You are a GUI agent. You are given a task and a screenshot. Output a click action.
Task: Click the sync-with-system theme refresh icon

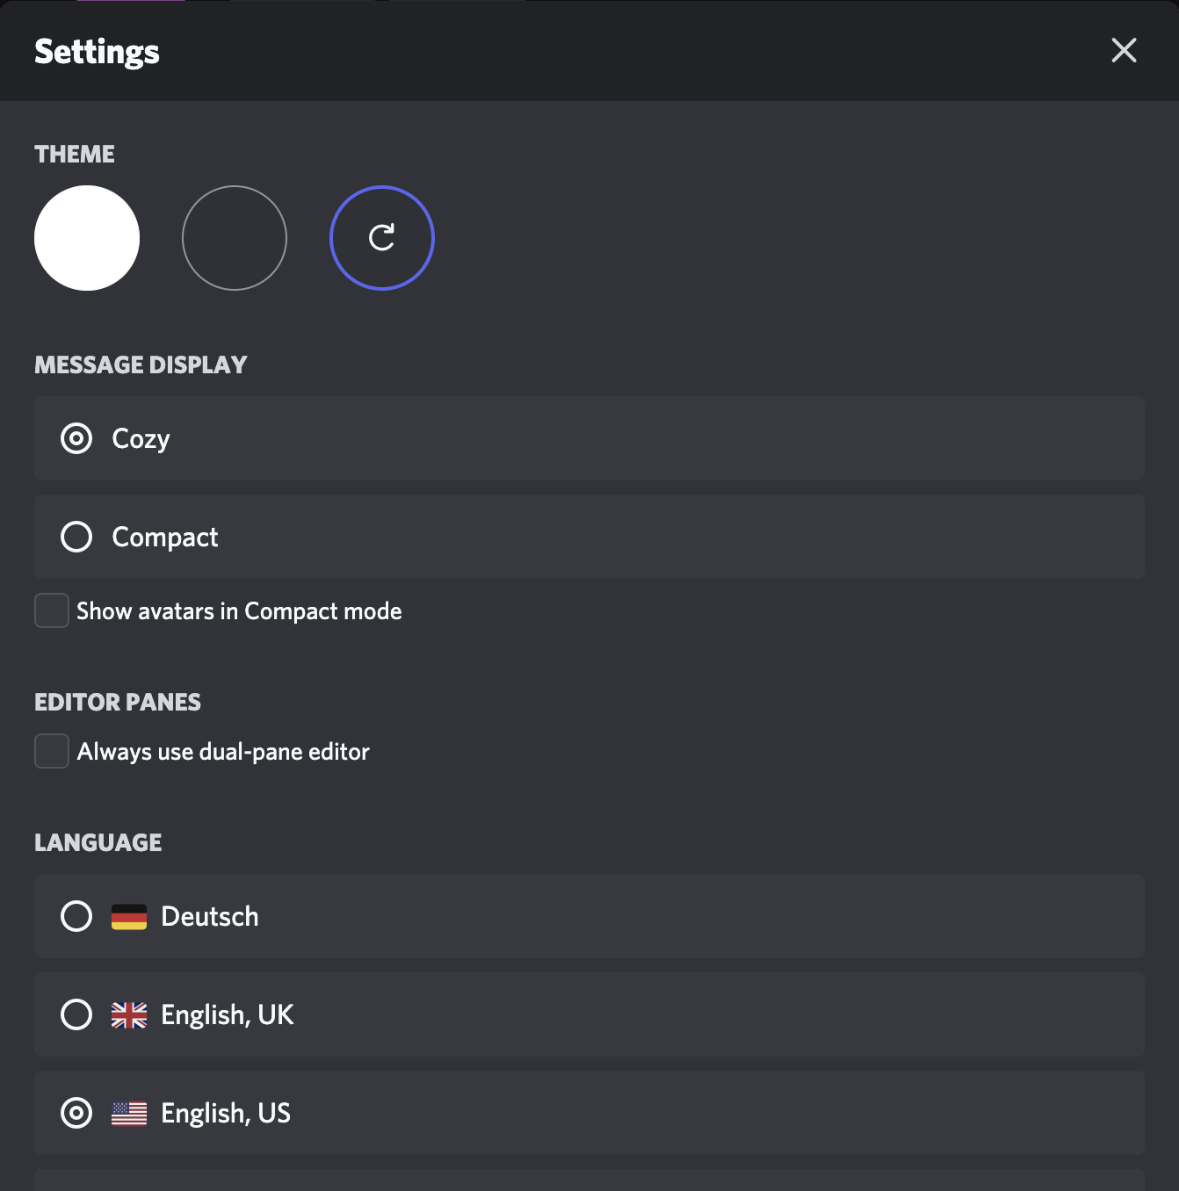[382, 238]
